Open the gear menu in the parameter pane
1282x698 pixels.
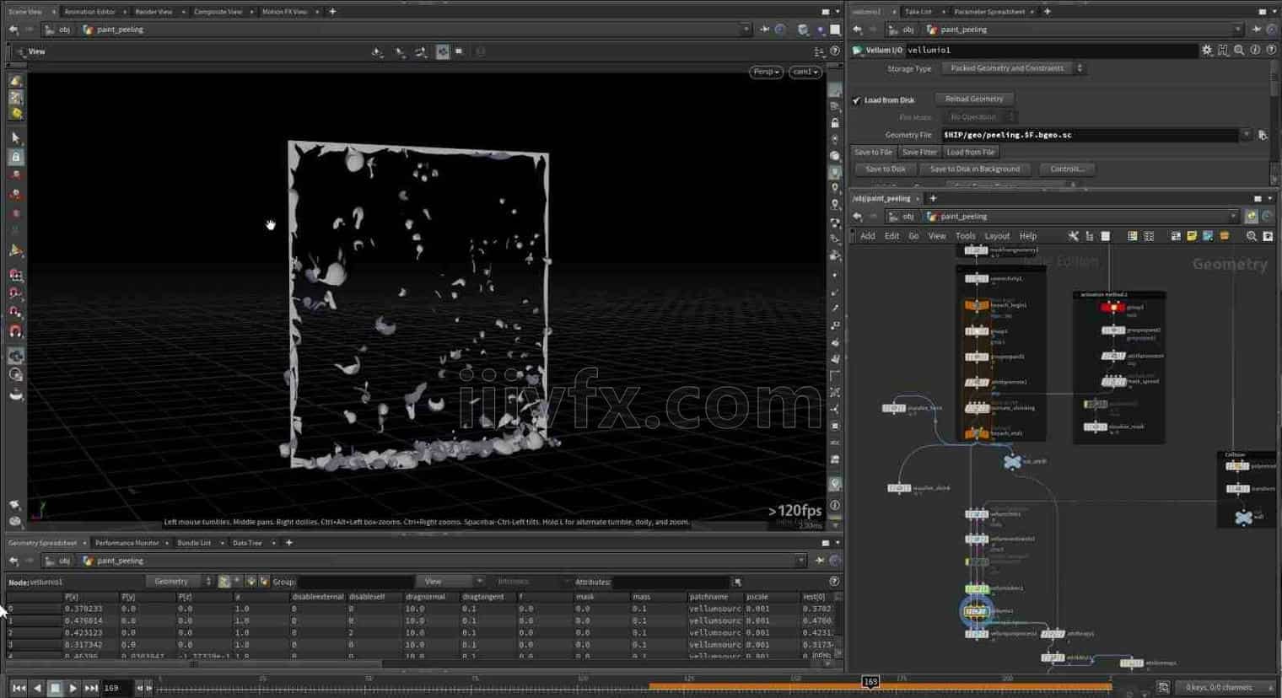pyautogui.click(x=1207, y=51)
